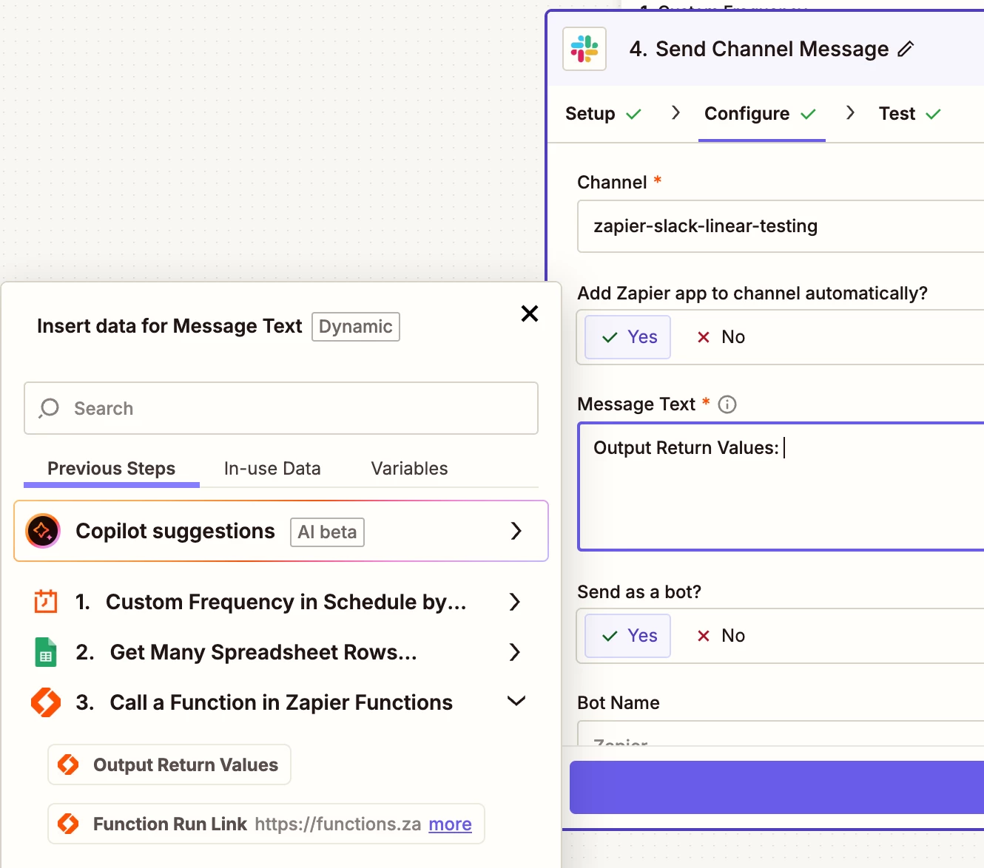
Task: Insert the Function Run Link pill
Action: [266, 824]
